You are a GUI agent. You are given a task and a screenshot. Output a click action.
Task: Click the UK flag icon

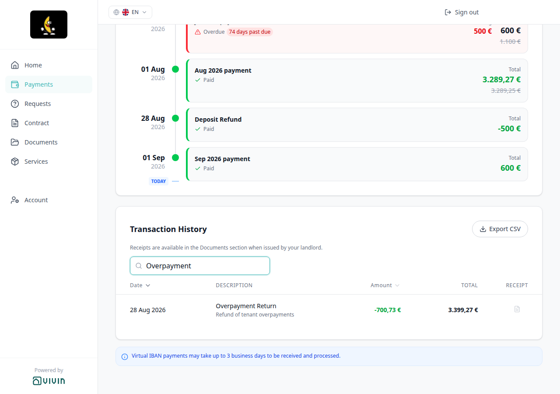click(x=126, y=12)
